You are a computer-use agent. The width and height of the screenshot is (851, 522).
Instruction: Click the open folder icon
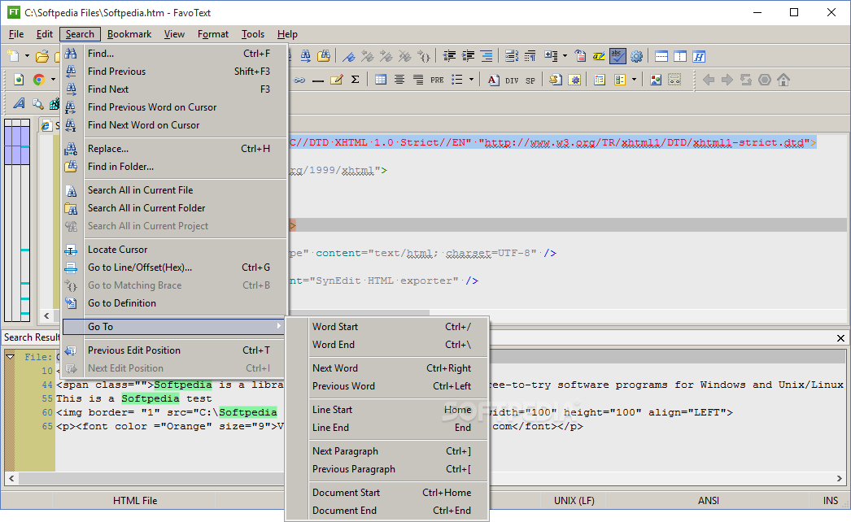point(41,56)
